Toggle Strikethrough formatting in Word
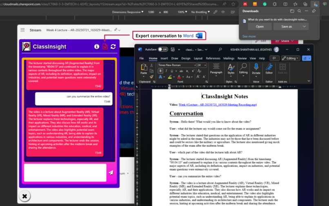The height and width of the screenshot is (206, 329). pyautogui.click(x=181, y=71)
